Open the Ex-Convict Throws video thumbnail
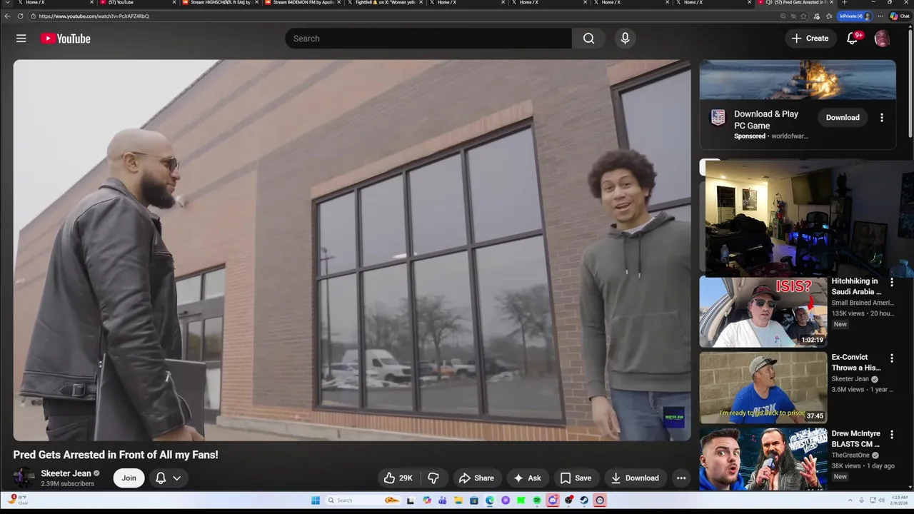Viewport: 914px width, 514px height. [x=763, y=388]
